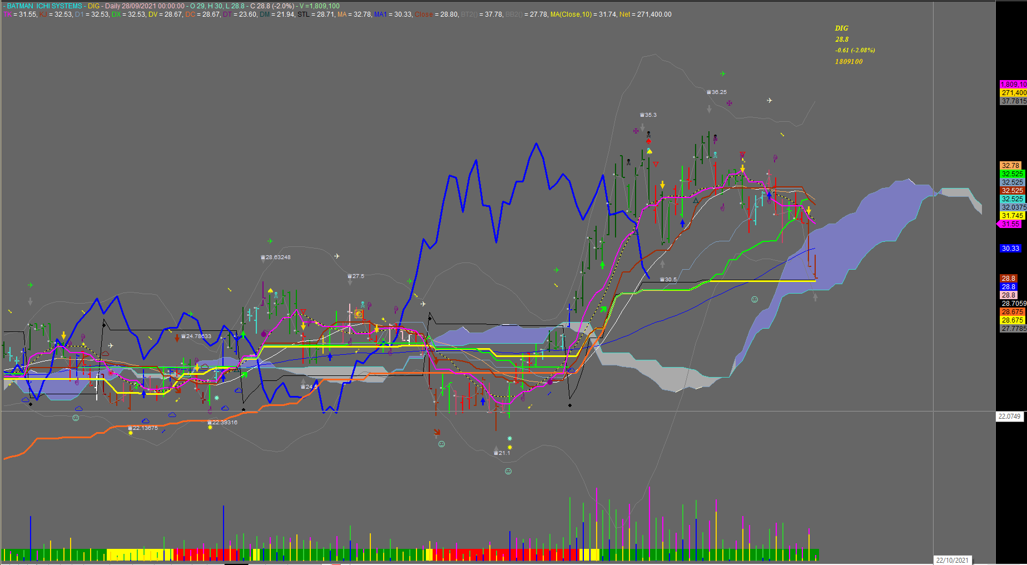Click the orange square marker below 27.5 label
Image resolution: width=1027 pixels, height=565 pixels.
point(359,314)
